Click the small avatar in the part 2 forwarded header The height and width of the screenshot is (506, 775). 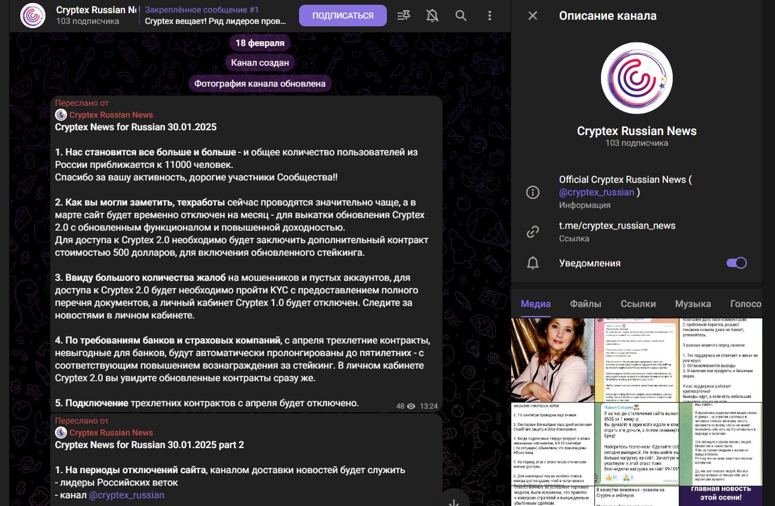[x=61, y=433]
